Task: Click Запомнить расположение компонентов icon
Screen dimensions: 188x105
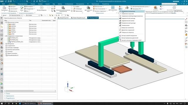Action: [x=63, y=8]
